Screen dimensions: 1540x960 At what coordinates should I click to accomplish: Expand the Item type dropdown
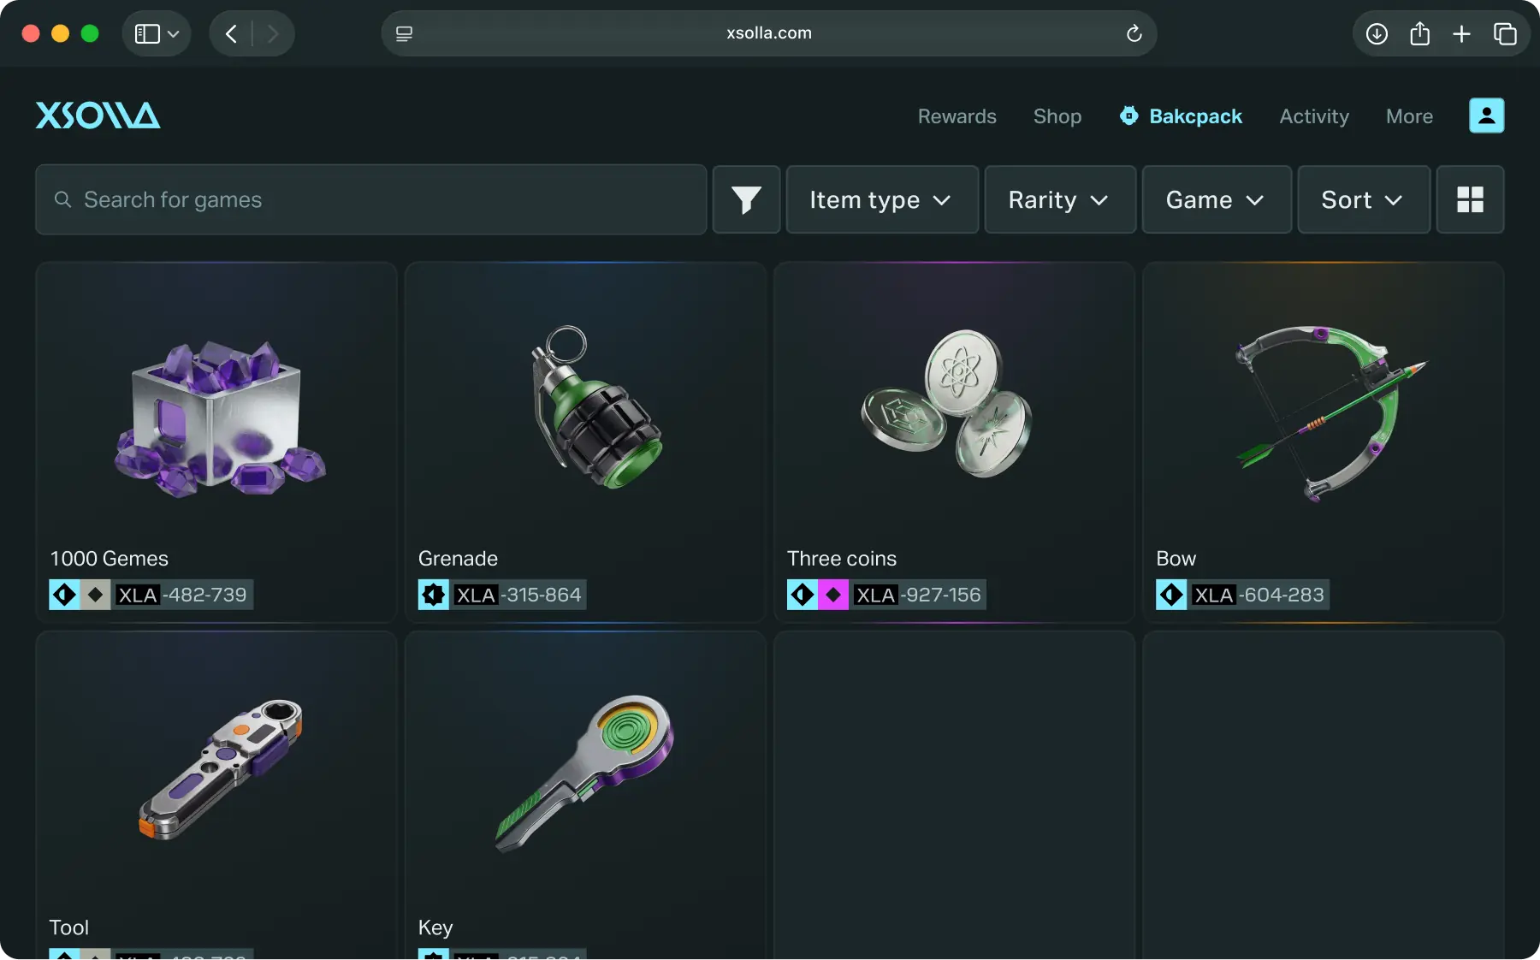[x=882, y=199]
